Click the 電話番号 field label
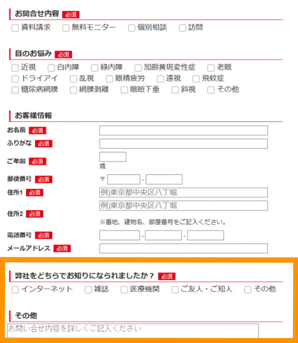This screenshot has height=343, width=298. click(19, 235)
